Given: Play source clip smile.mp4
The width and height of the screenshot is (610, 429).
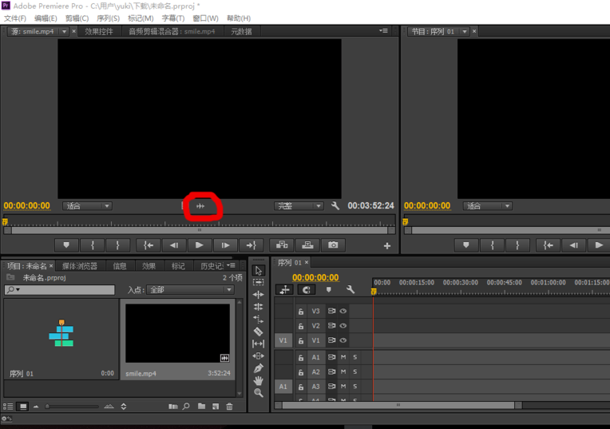Looking at the screenshot, I should point(199,245).
